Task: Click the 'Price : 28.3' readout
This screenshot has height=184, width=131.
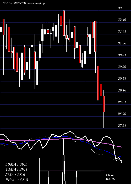Action: click(17, 180)
